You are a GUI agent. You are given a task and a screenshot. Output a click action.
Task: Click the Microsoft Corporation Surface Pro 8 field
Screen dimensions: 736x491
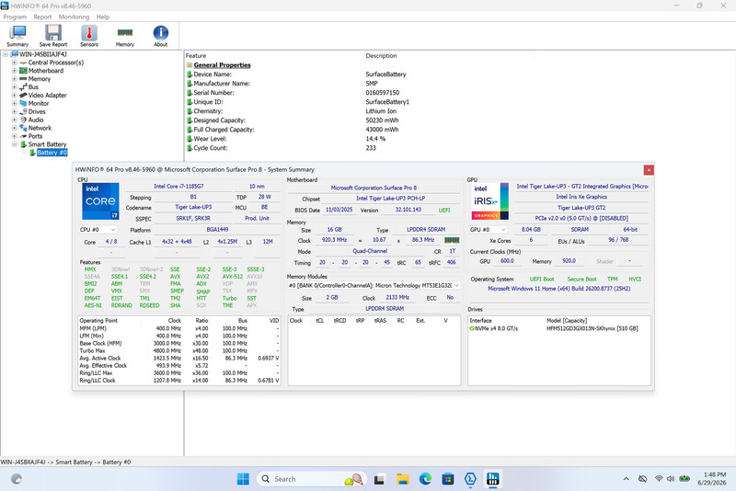(374, 188)
